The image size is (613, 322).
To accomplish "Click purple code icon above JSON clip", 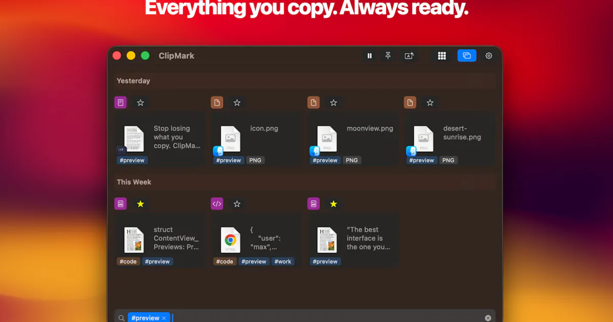I will point(217,204).
